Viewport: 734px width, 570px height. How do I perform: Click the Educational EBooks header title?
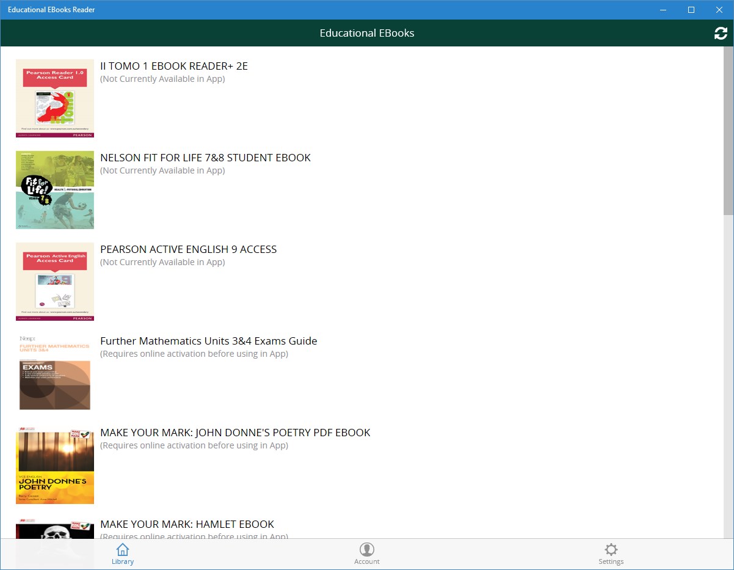367,33
